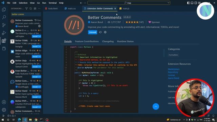217x122 pixels.
Task: Open Install dropdown for Better Jinja
Action: pos(40,67)
